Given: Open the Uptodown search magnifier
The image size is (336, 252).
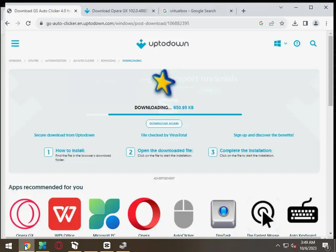Looking at the screenshot, I should pyautogui.click(x=313, y=44).
